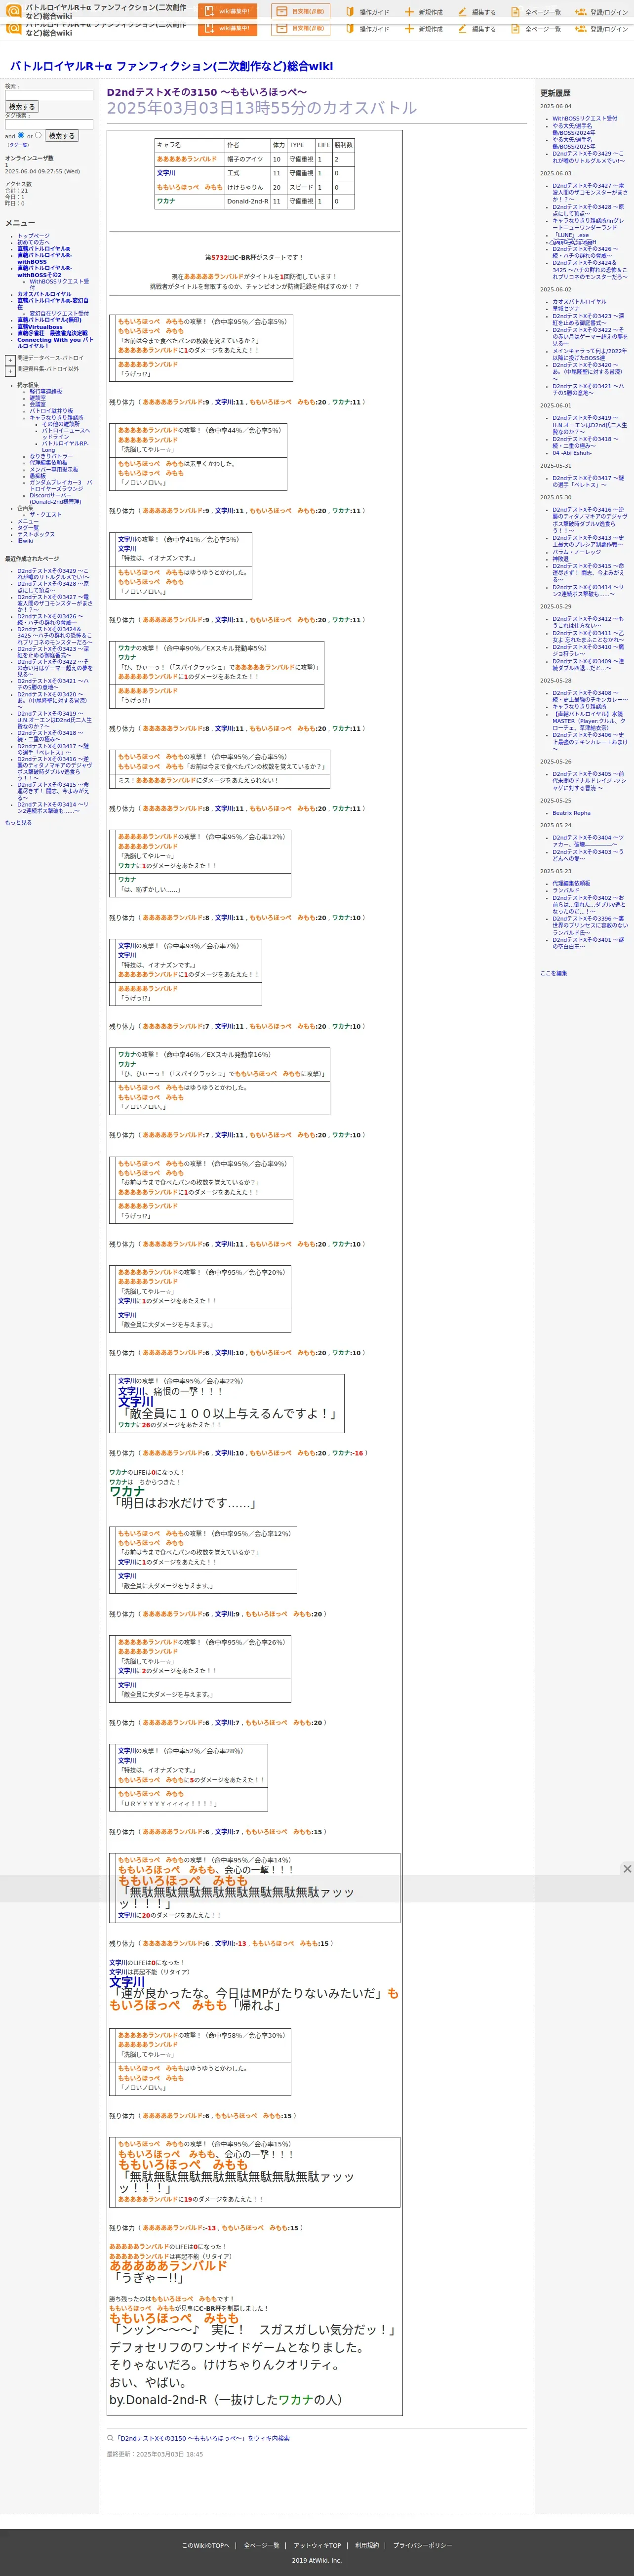Open the 愚痴板 link

[37, 476]
